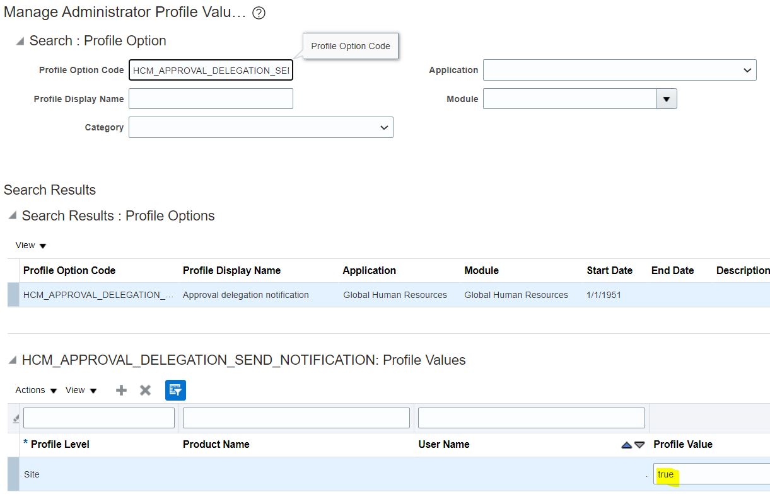Sort User Name column ascending
Viewport: 770px width, 497px height.
(x=626, y=445)
